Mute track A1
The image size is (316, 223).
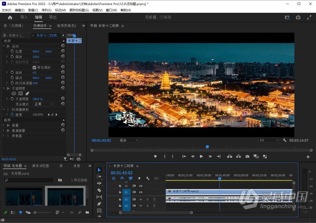coord(141,200)
